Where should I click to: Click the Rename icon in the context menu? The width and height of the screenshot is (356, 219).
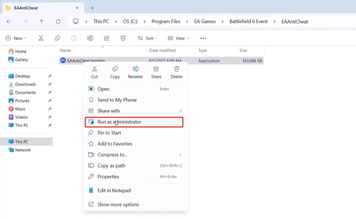135,69
